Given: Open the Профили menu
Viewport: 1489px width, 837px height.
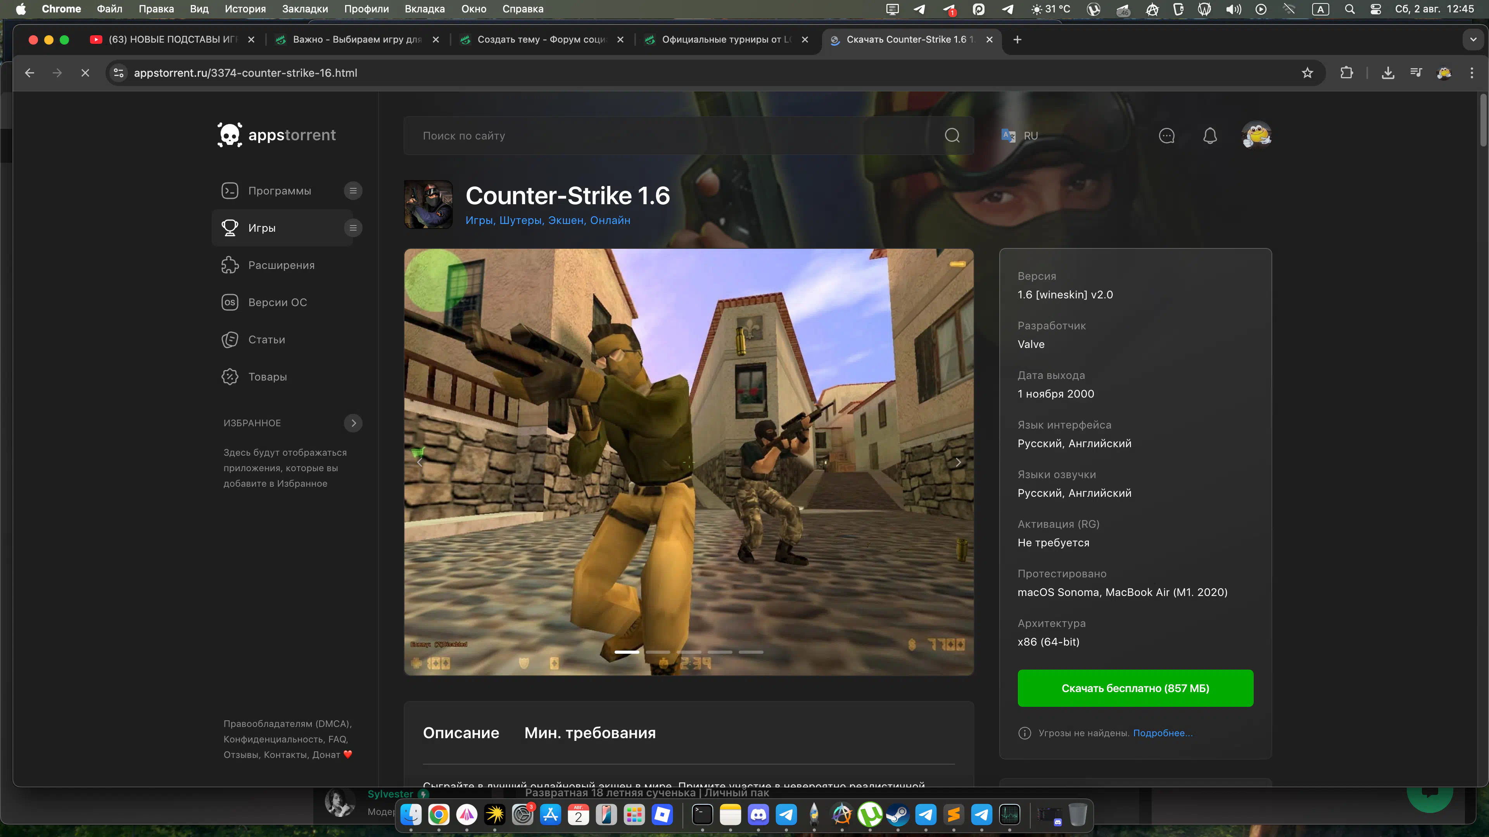Looking at the screenshot, I should tap(366, 9).
